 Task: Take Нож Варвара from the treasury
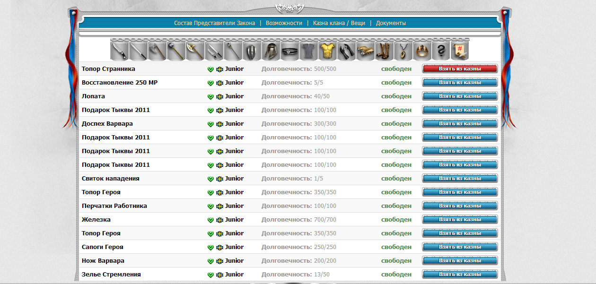pyautogui.click(x=460, y=261)
